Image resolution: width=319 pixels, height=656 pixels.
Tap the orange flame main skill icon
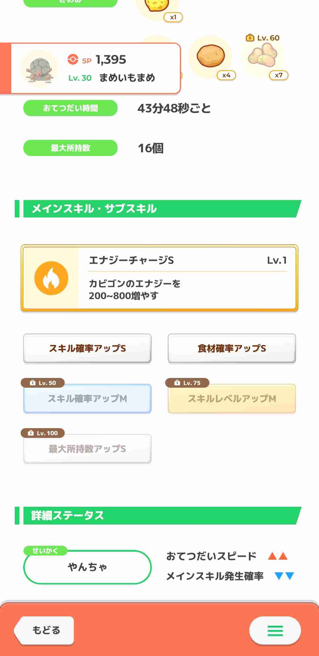(51, 278)
